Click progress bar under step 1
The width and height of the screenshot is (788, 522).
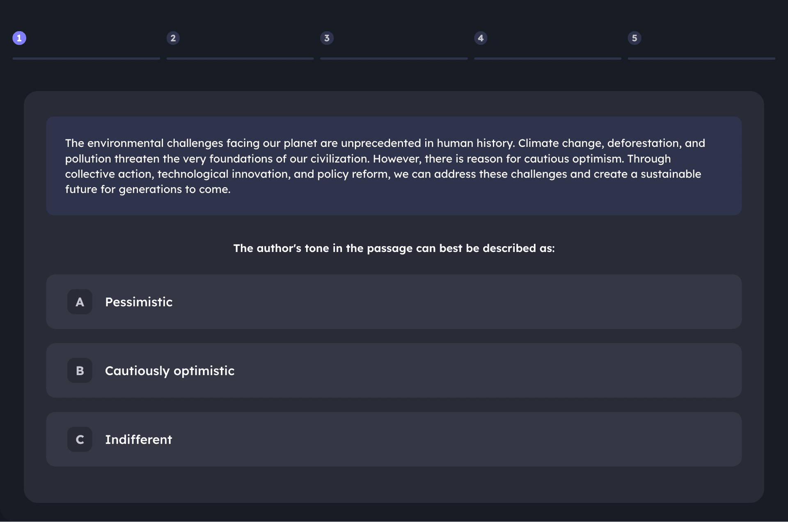point(86,59)
